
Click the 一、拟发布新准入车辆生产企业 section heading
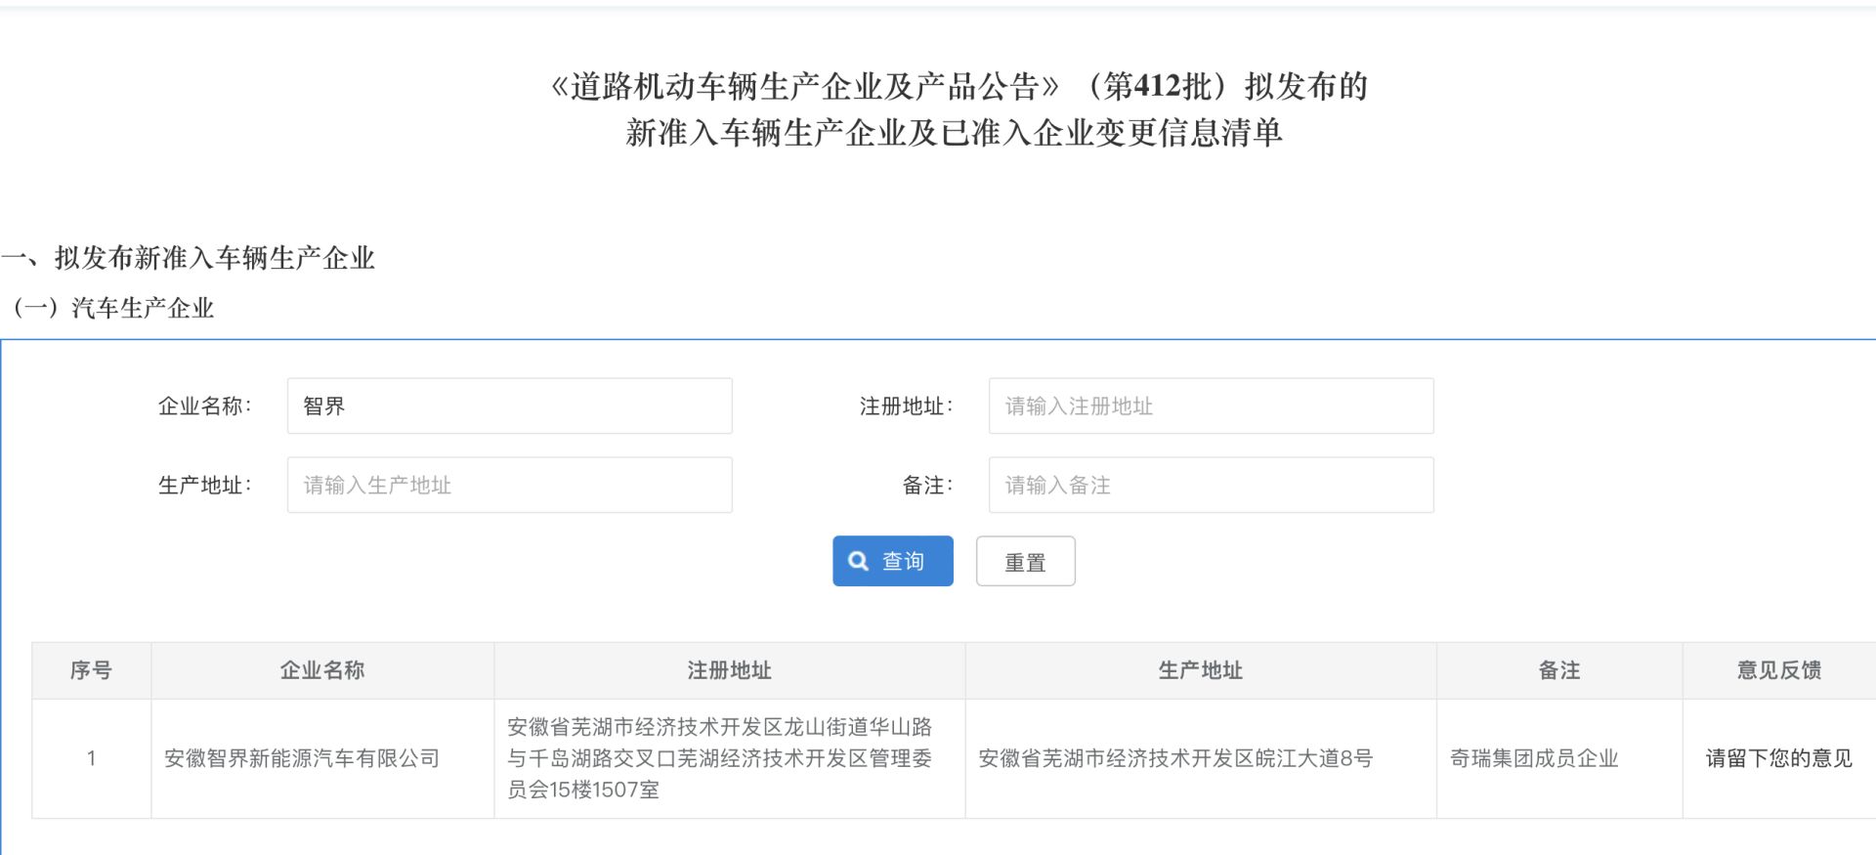pyautogui.click(x=188, y=258)
